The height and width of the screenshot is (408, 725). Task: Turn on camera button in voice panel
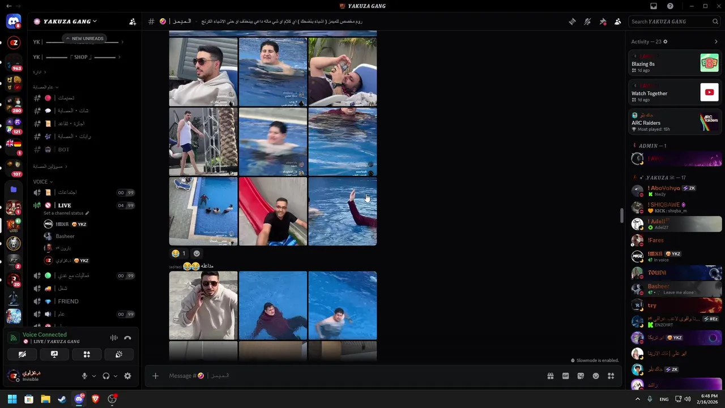(x=22, y=354)
